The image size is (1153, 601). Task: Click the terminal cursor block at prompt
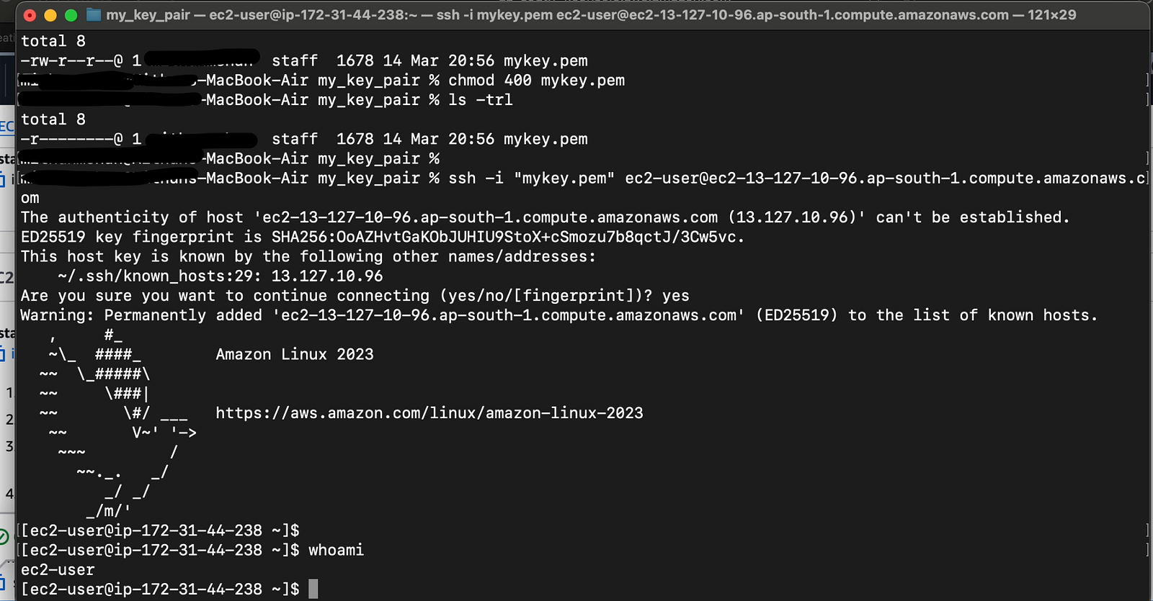click(x=313, y=589)
